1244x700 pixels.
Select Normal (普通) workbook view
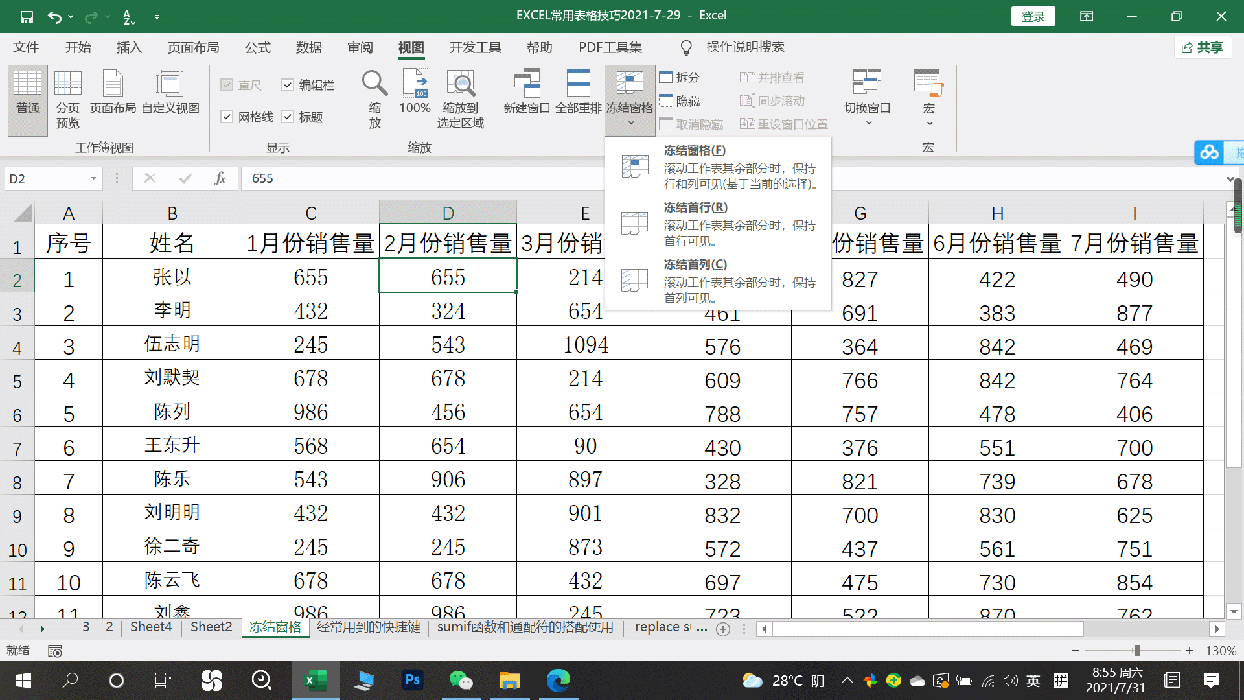coord(28,100)
